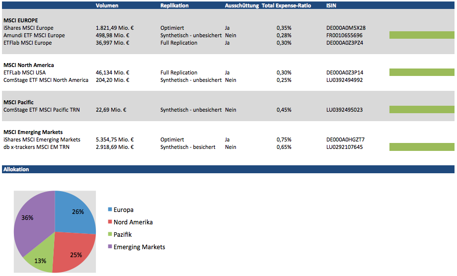
Task: Select the Replikation column header
Action: tap(174, 5)
